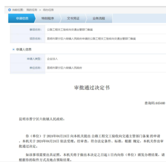166x162 pixels.
Task: Click the 审批通过决定书 document title
Action: pos(92,88)
